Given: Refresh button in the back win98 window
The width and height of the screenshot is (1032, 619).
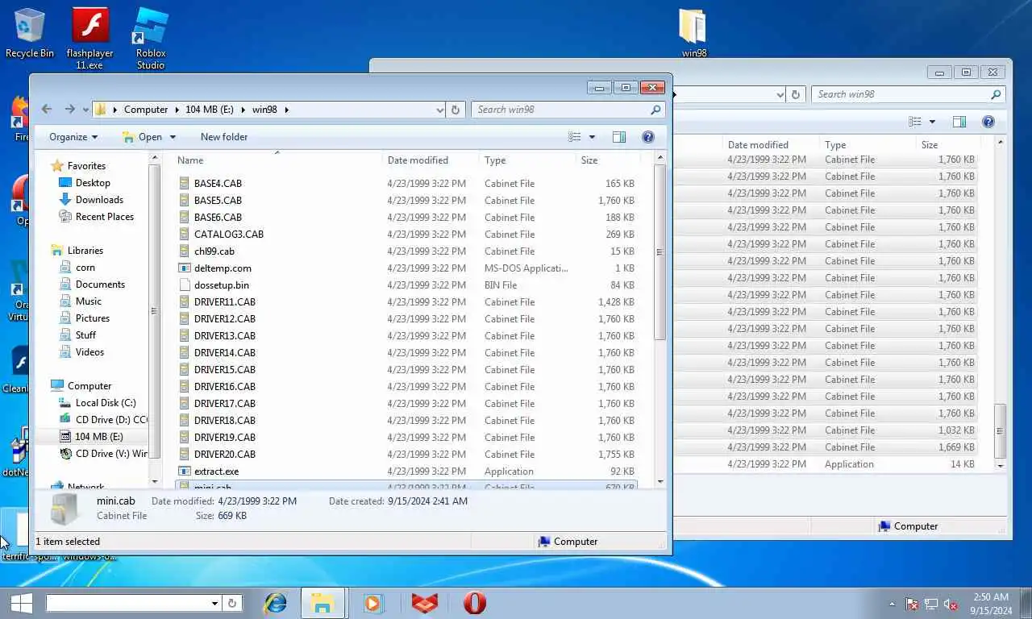Looking at the screenshot, I should coord(796,94).
